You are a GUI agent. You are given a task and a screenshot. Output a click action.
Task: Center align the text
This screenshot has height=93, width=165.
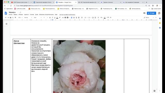(x=74, y=18)
